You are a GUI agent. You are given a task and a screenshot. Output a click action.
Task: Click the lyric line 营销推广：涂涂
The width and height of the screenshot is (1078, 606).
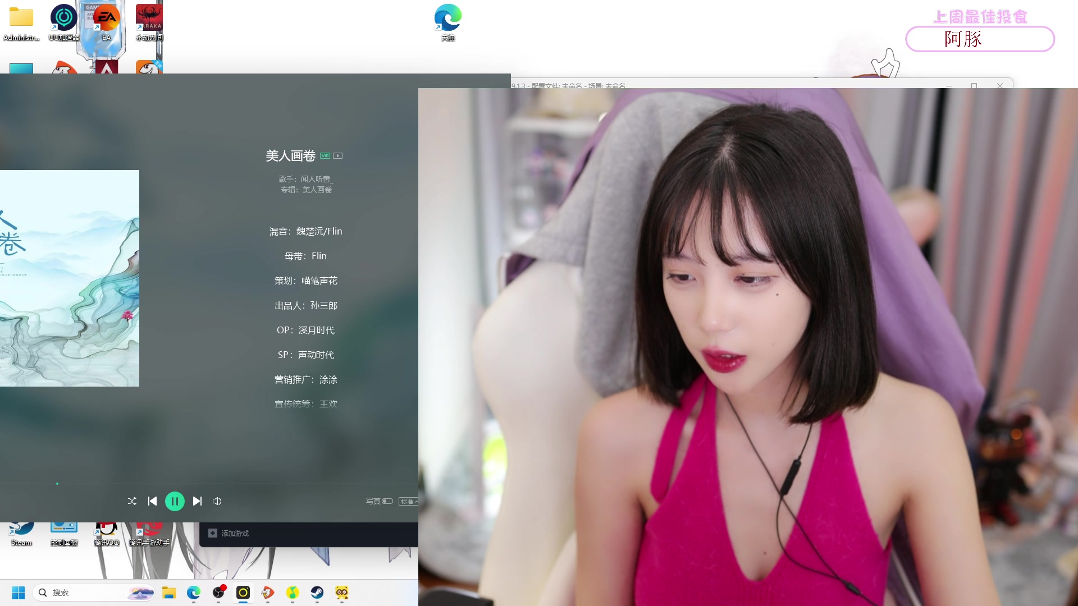click(x=305, y=380)
